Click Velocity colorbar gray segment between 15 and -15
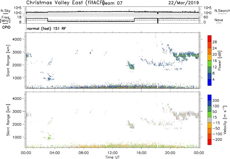230x159 pixels. 210,120
